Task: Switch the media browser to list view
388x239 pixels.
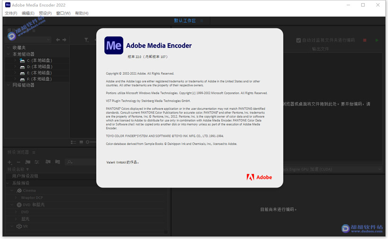Action: point(73,142)
